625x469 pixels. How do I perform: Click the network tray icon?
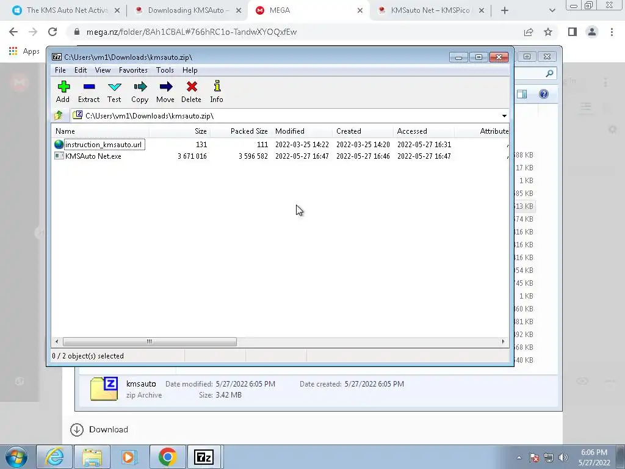pyautogui.click(x=549, y=457)
